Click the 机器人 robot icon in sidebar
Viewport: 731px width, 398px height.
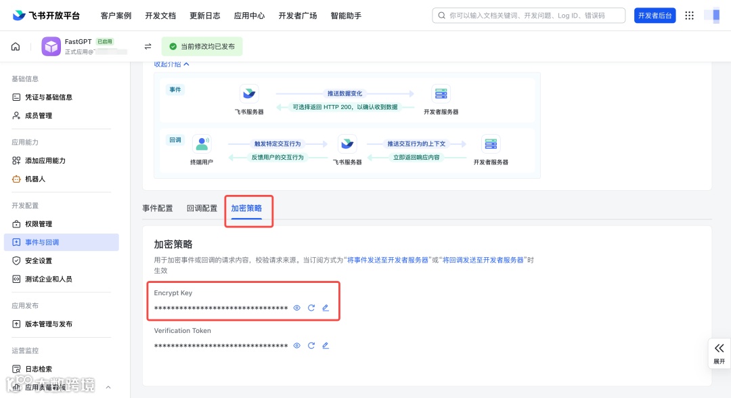[16, 179]
